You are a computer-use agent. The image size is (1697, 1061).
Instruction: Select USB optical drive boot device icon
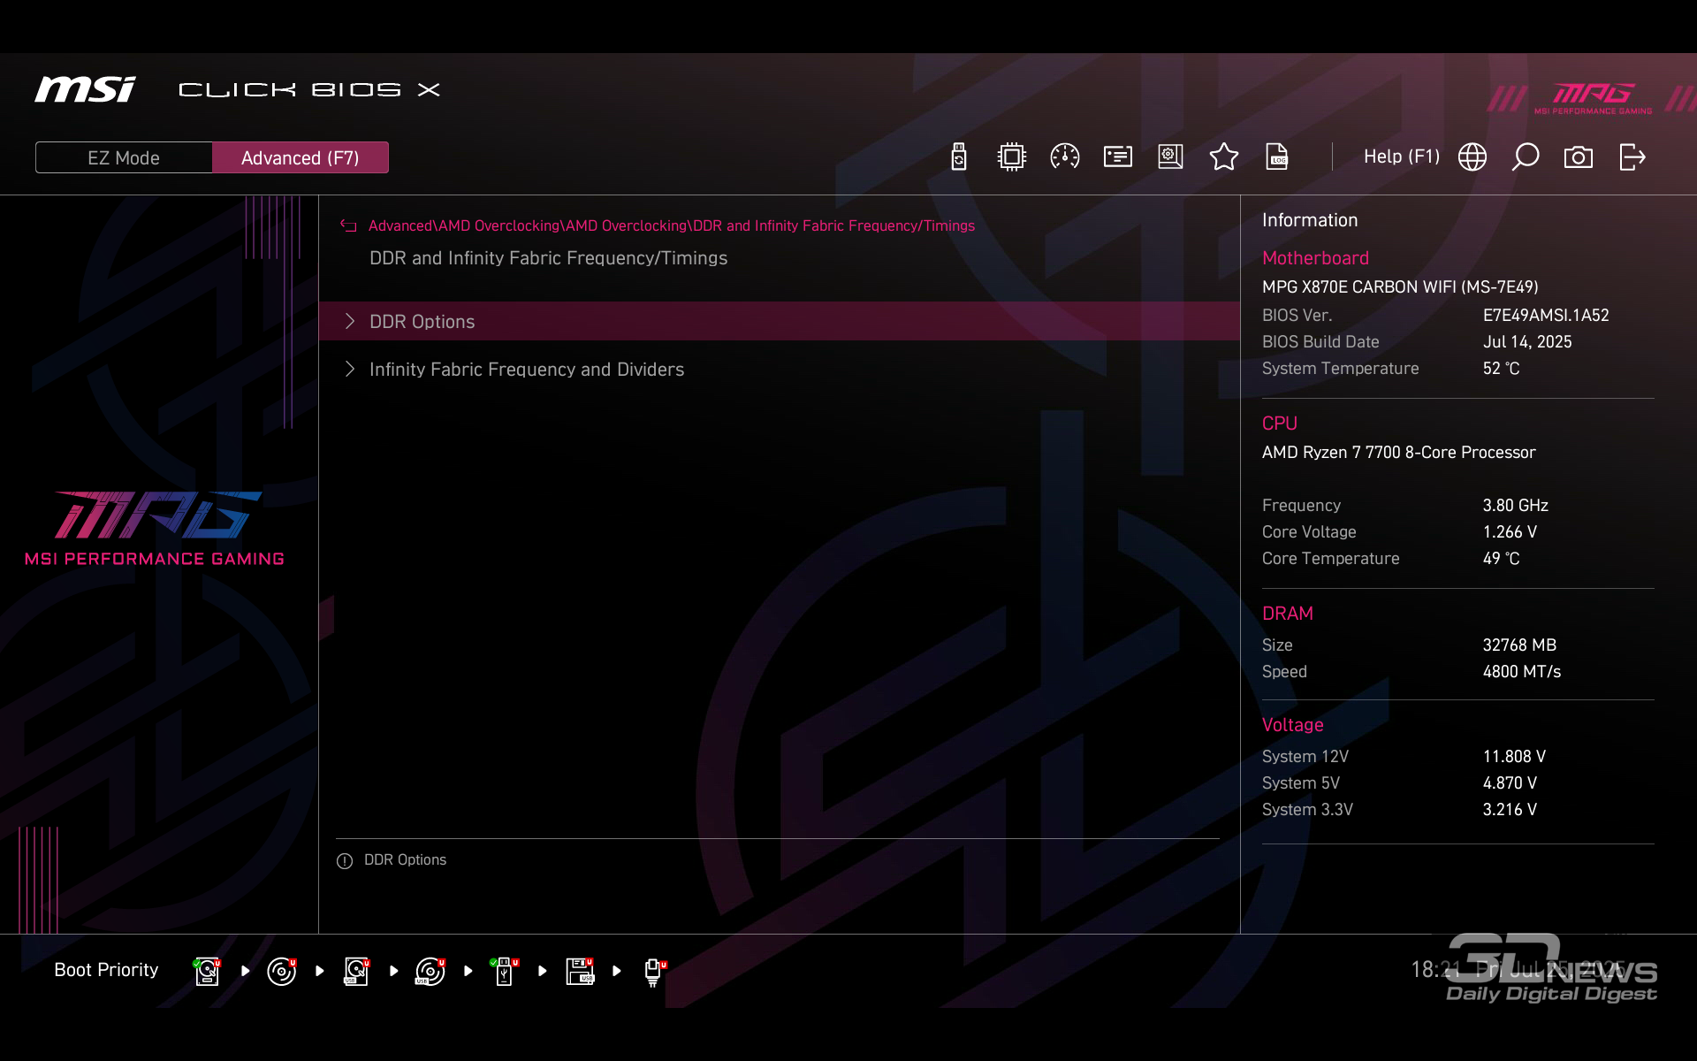pyautogui.click(x=430, y=971)
